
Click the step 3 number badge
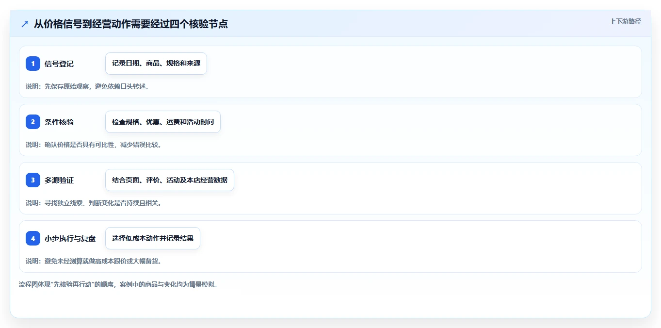click(x=33, y=180)
